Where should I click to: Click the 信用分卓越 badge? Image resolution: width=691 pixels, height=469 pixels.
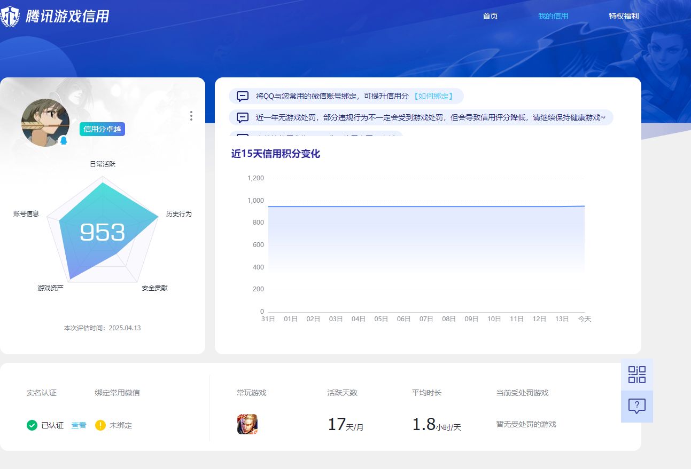[102, 129]
